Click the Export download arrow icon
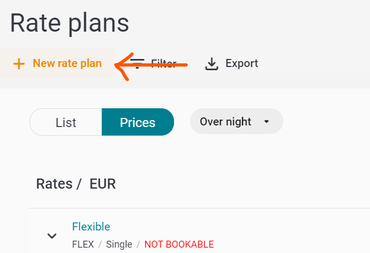The image size is (370, 253). 212,64
